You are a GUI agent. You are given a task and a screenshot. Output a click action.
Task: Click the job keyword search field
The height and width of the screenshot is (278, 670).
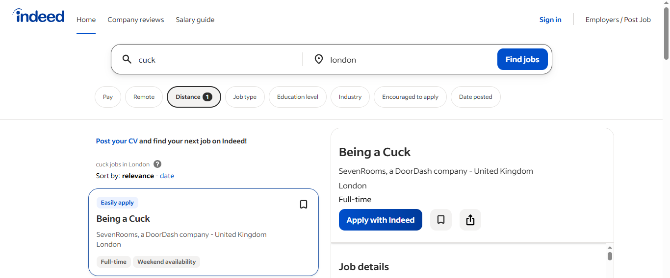click(216, 60)
